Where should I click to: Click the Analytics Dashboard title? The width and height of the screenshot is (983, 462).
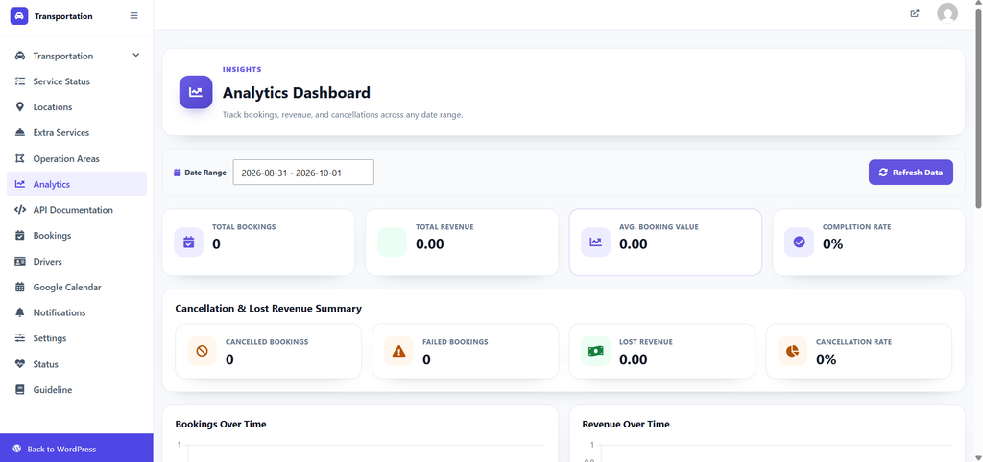297,93
